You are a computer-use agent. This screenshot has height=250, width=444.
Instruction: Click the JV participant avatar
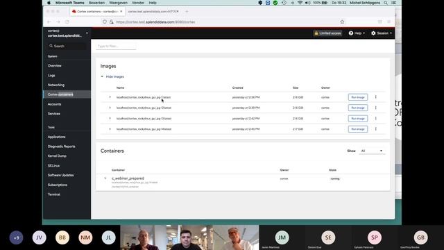click(39, 237)
